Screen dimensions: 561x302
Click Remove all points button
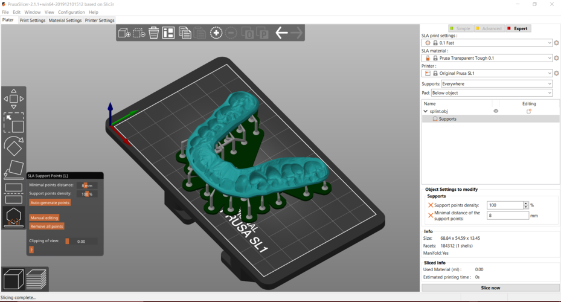click(46, 226)
